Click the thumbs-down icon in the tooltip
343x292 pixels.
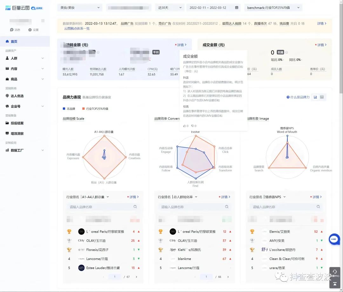click(193, 126)
